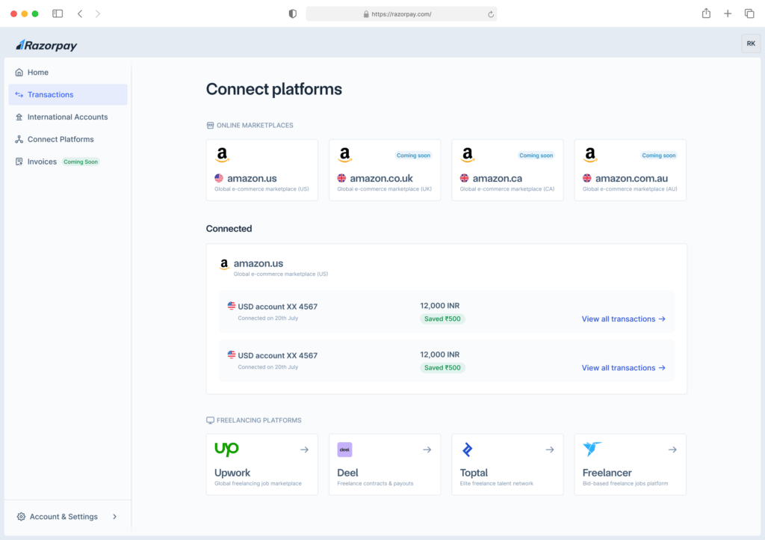Viewport: 765px width, 540px height.
Task: Open Upwork card arrow
Action: point(304,450)
